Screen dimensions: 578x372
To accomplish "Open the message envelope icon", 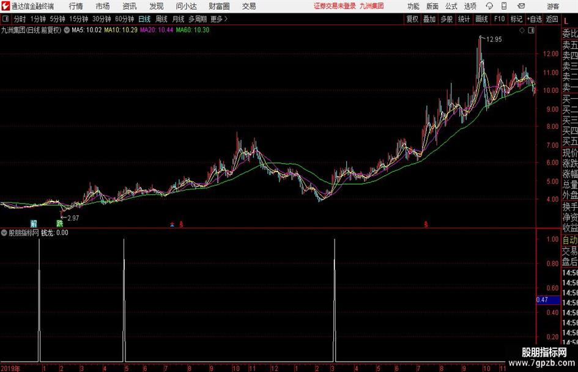I will click(x=521, y=6).
